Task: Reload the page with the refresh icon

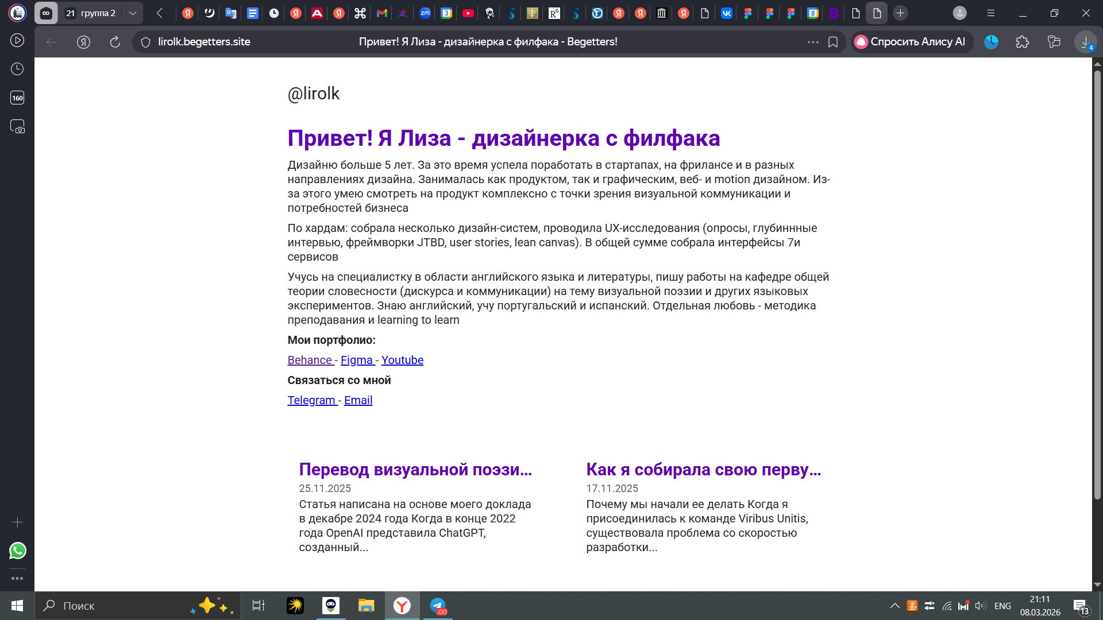Action: tap(115, 42)
